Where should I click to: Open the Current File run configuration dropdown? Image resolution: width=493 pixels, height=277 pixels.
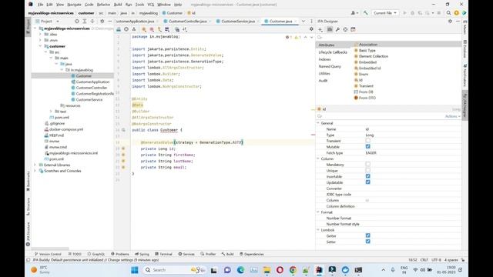click(385, 13)
